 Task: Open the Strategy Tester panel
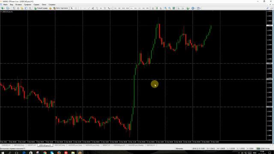coord(30,8)
